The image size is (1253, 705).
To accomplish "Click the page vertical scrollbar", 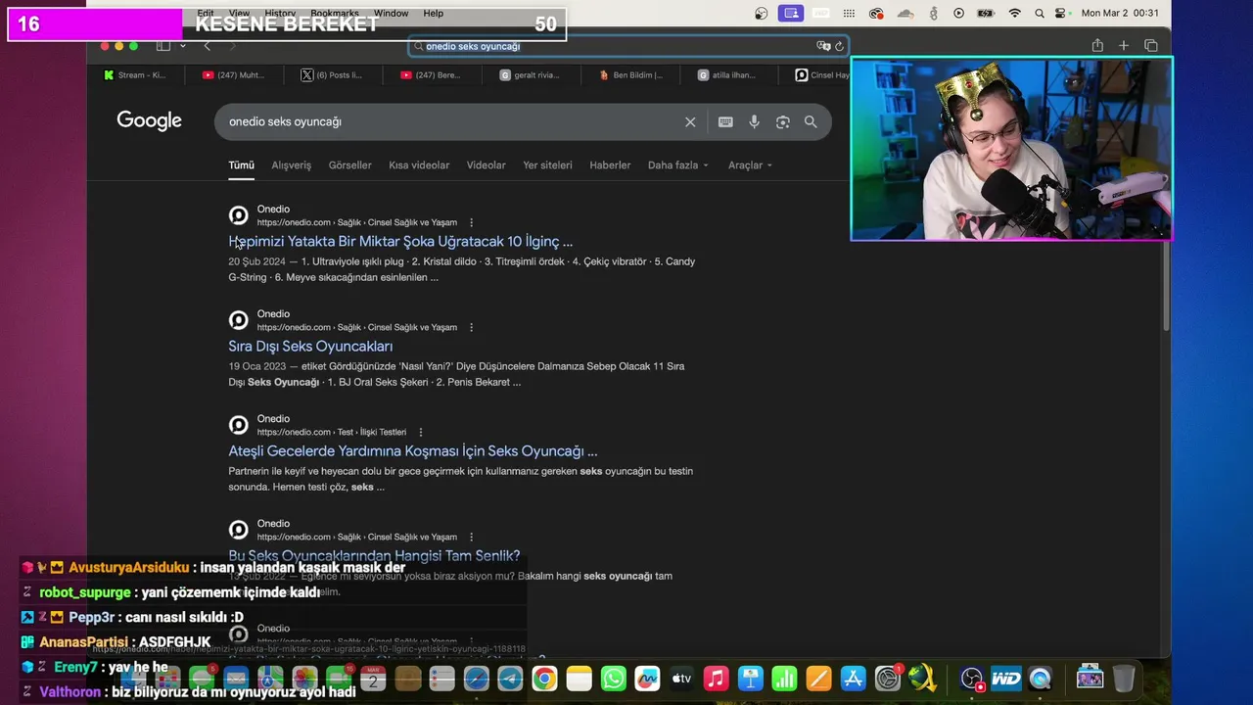I will coord(1165,284).
